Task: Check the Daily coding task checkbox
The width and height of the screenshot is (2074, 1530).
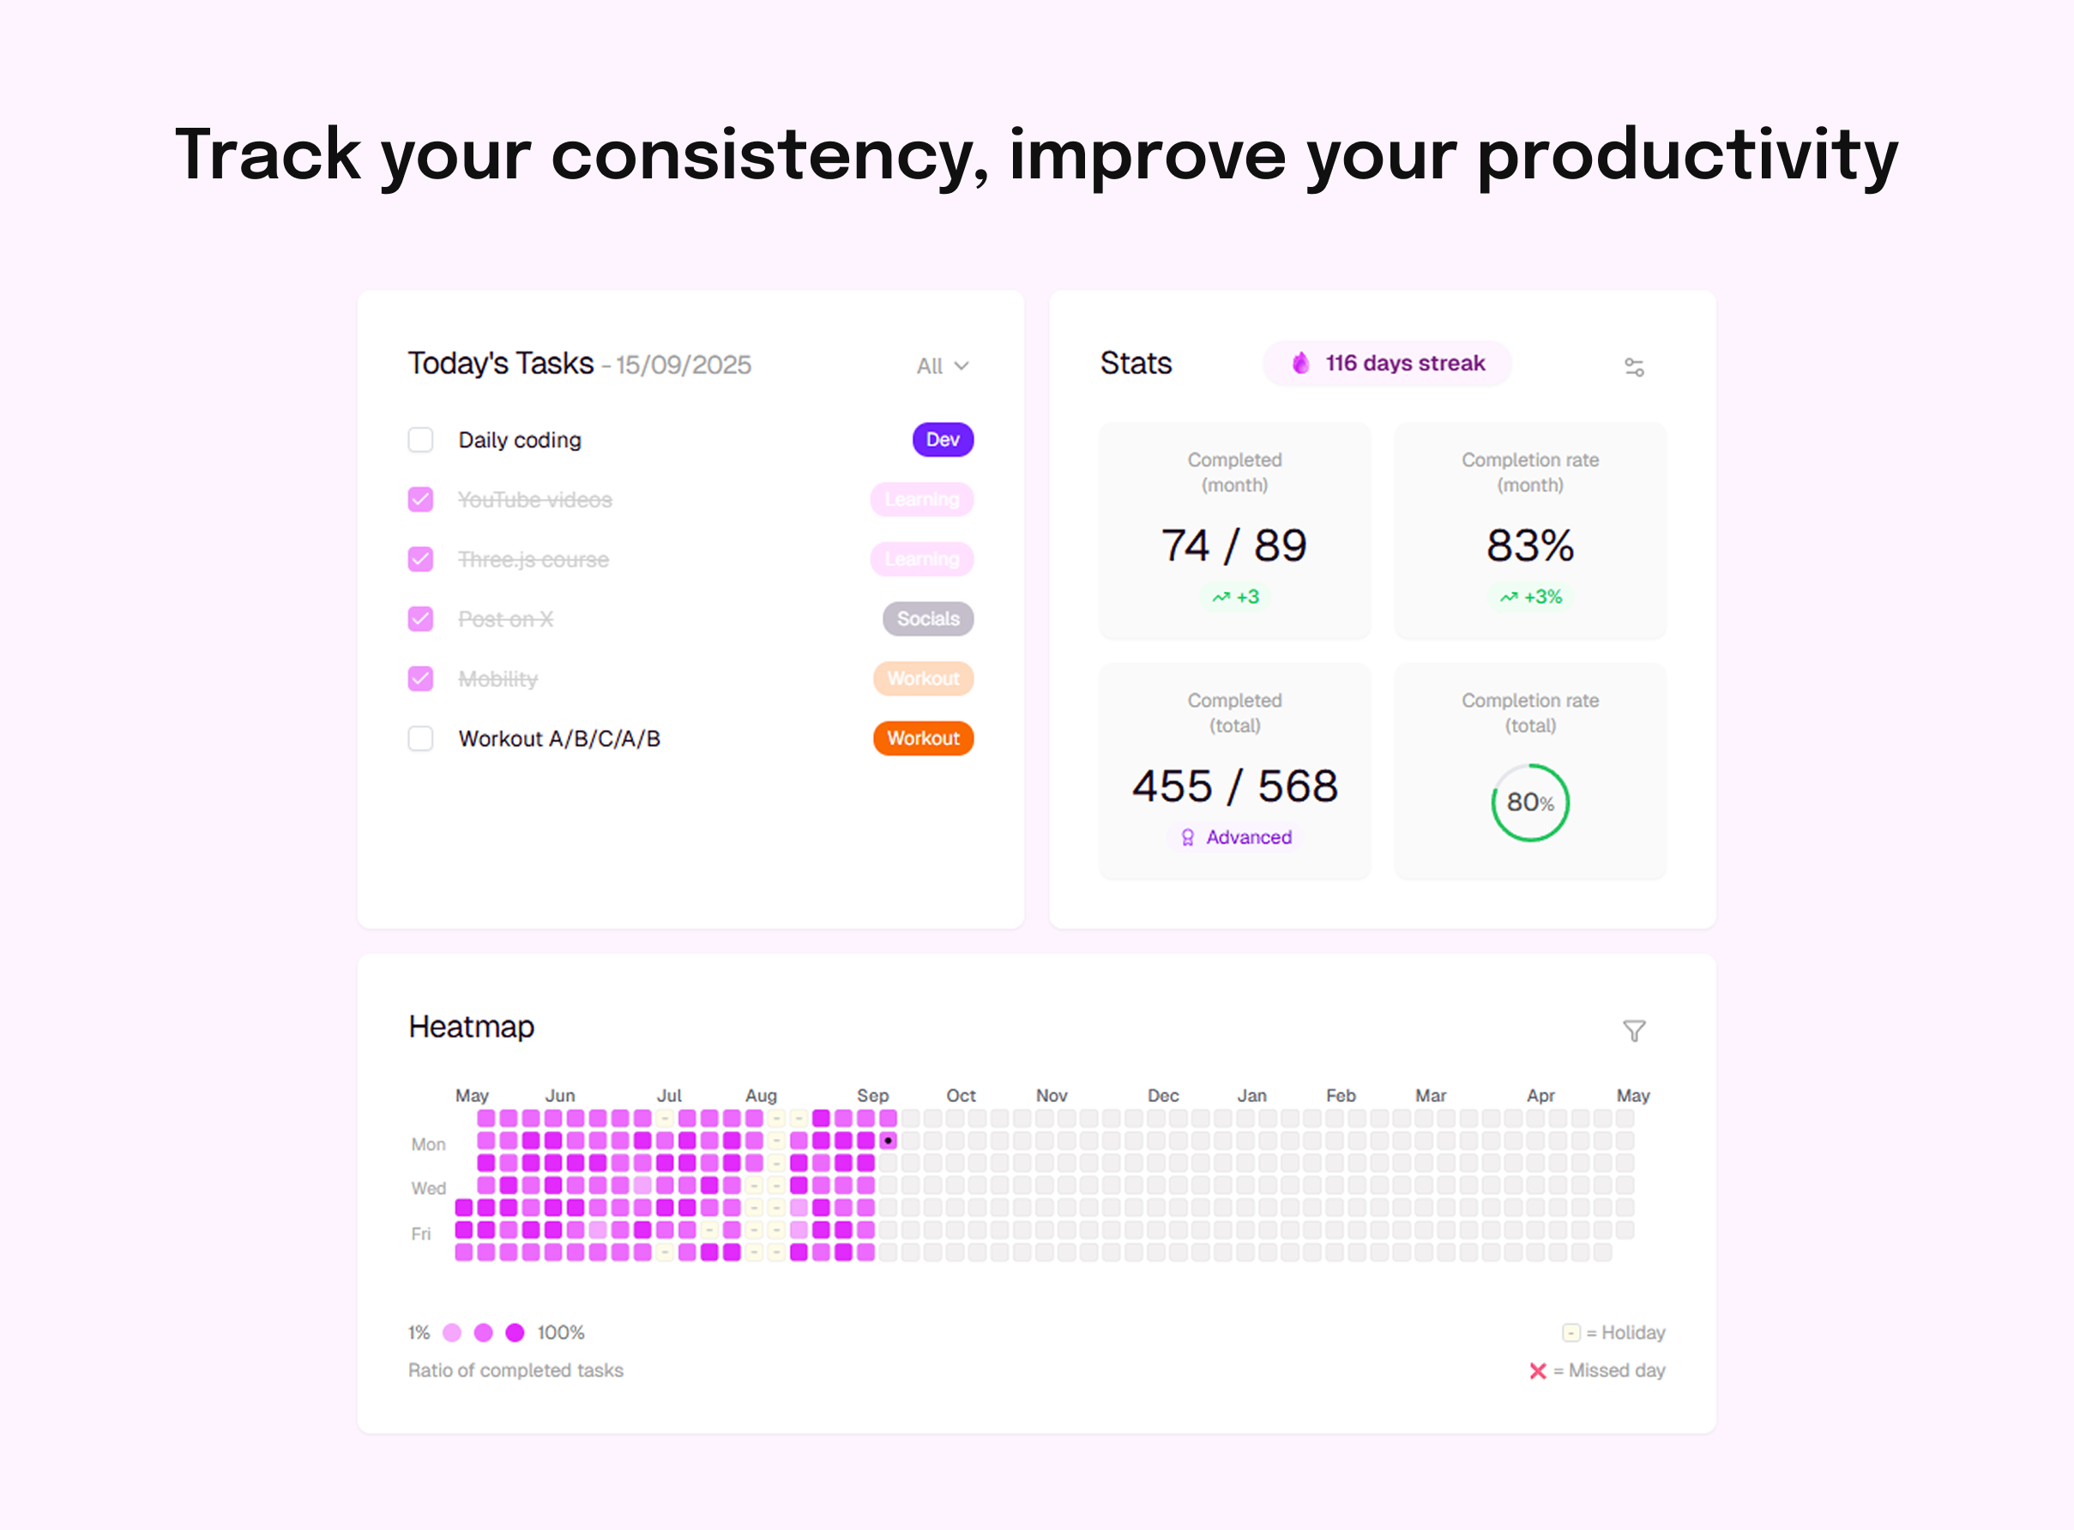Action: [x=419, y=439]
